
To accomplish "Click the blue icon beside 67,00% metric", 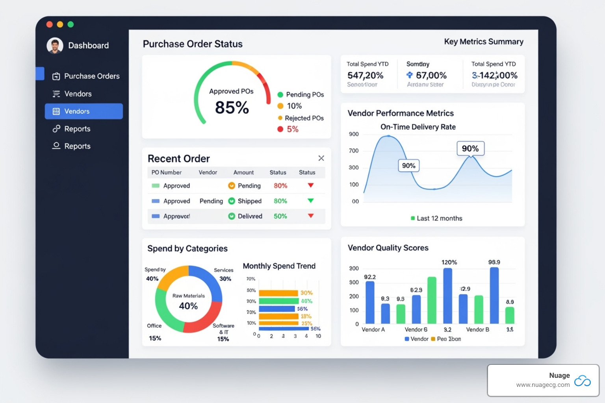I will [x=410, y=75].
